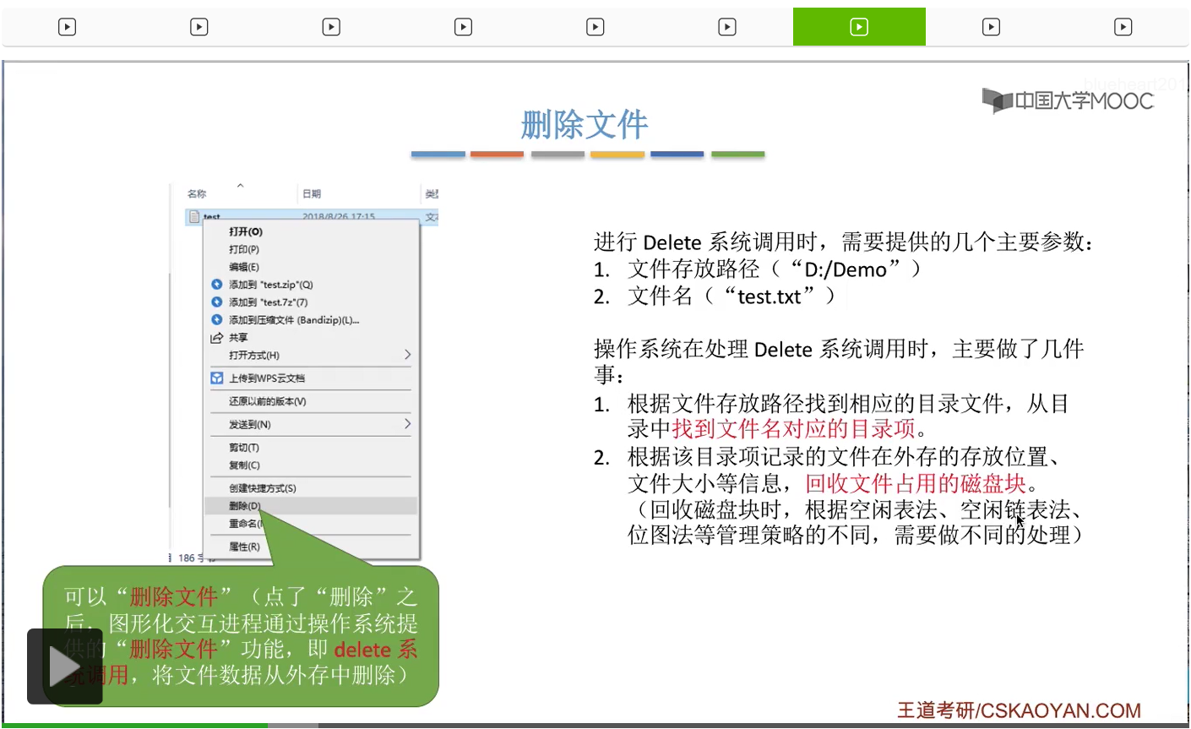Click the 中国大学MOOC logo
Image resolution: width=1191 pixels, height=729 pixels.
click(x=1068, y=101)
